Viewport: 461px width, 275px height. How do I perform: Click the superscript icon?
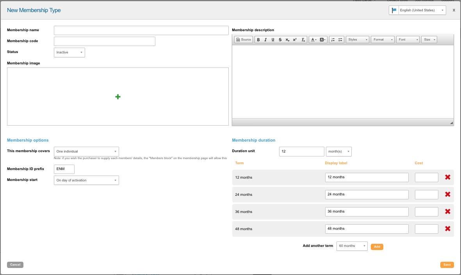(x=295, y=40)
